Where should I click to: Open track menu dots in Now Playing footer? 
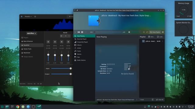pos(137,100)
